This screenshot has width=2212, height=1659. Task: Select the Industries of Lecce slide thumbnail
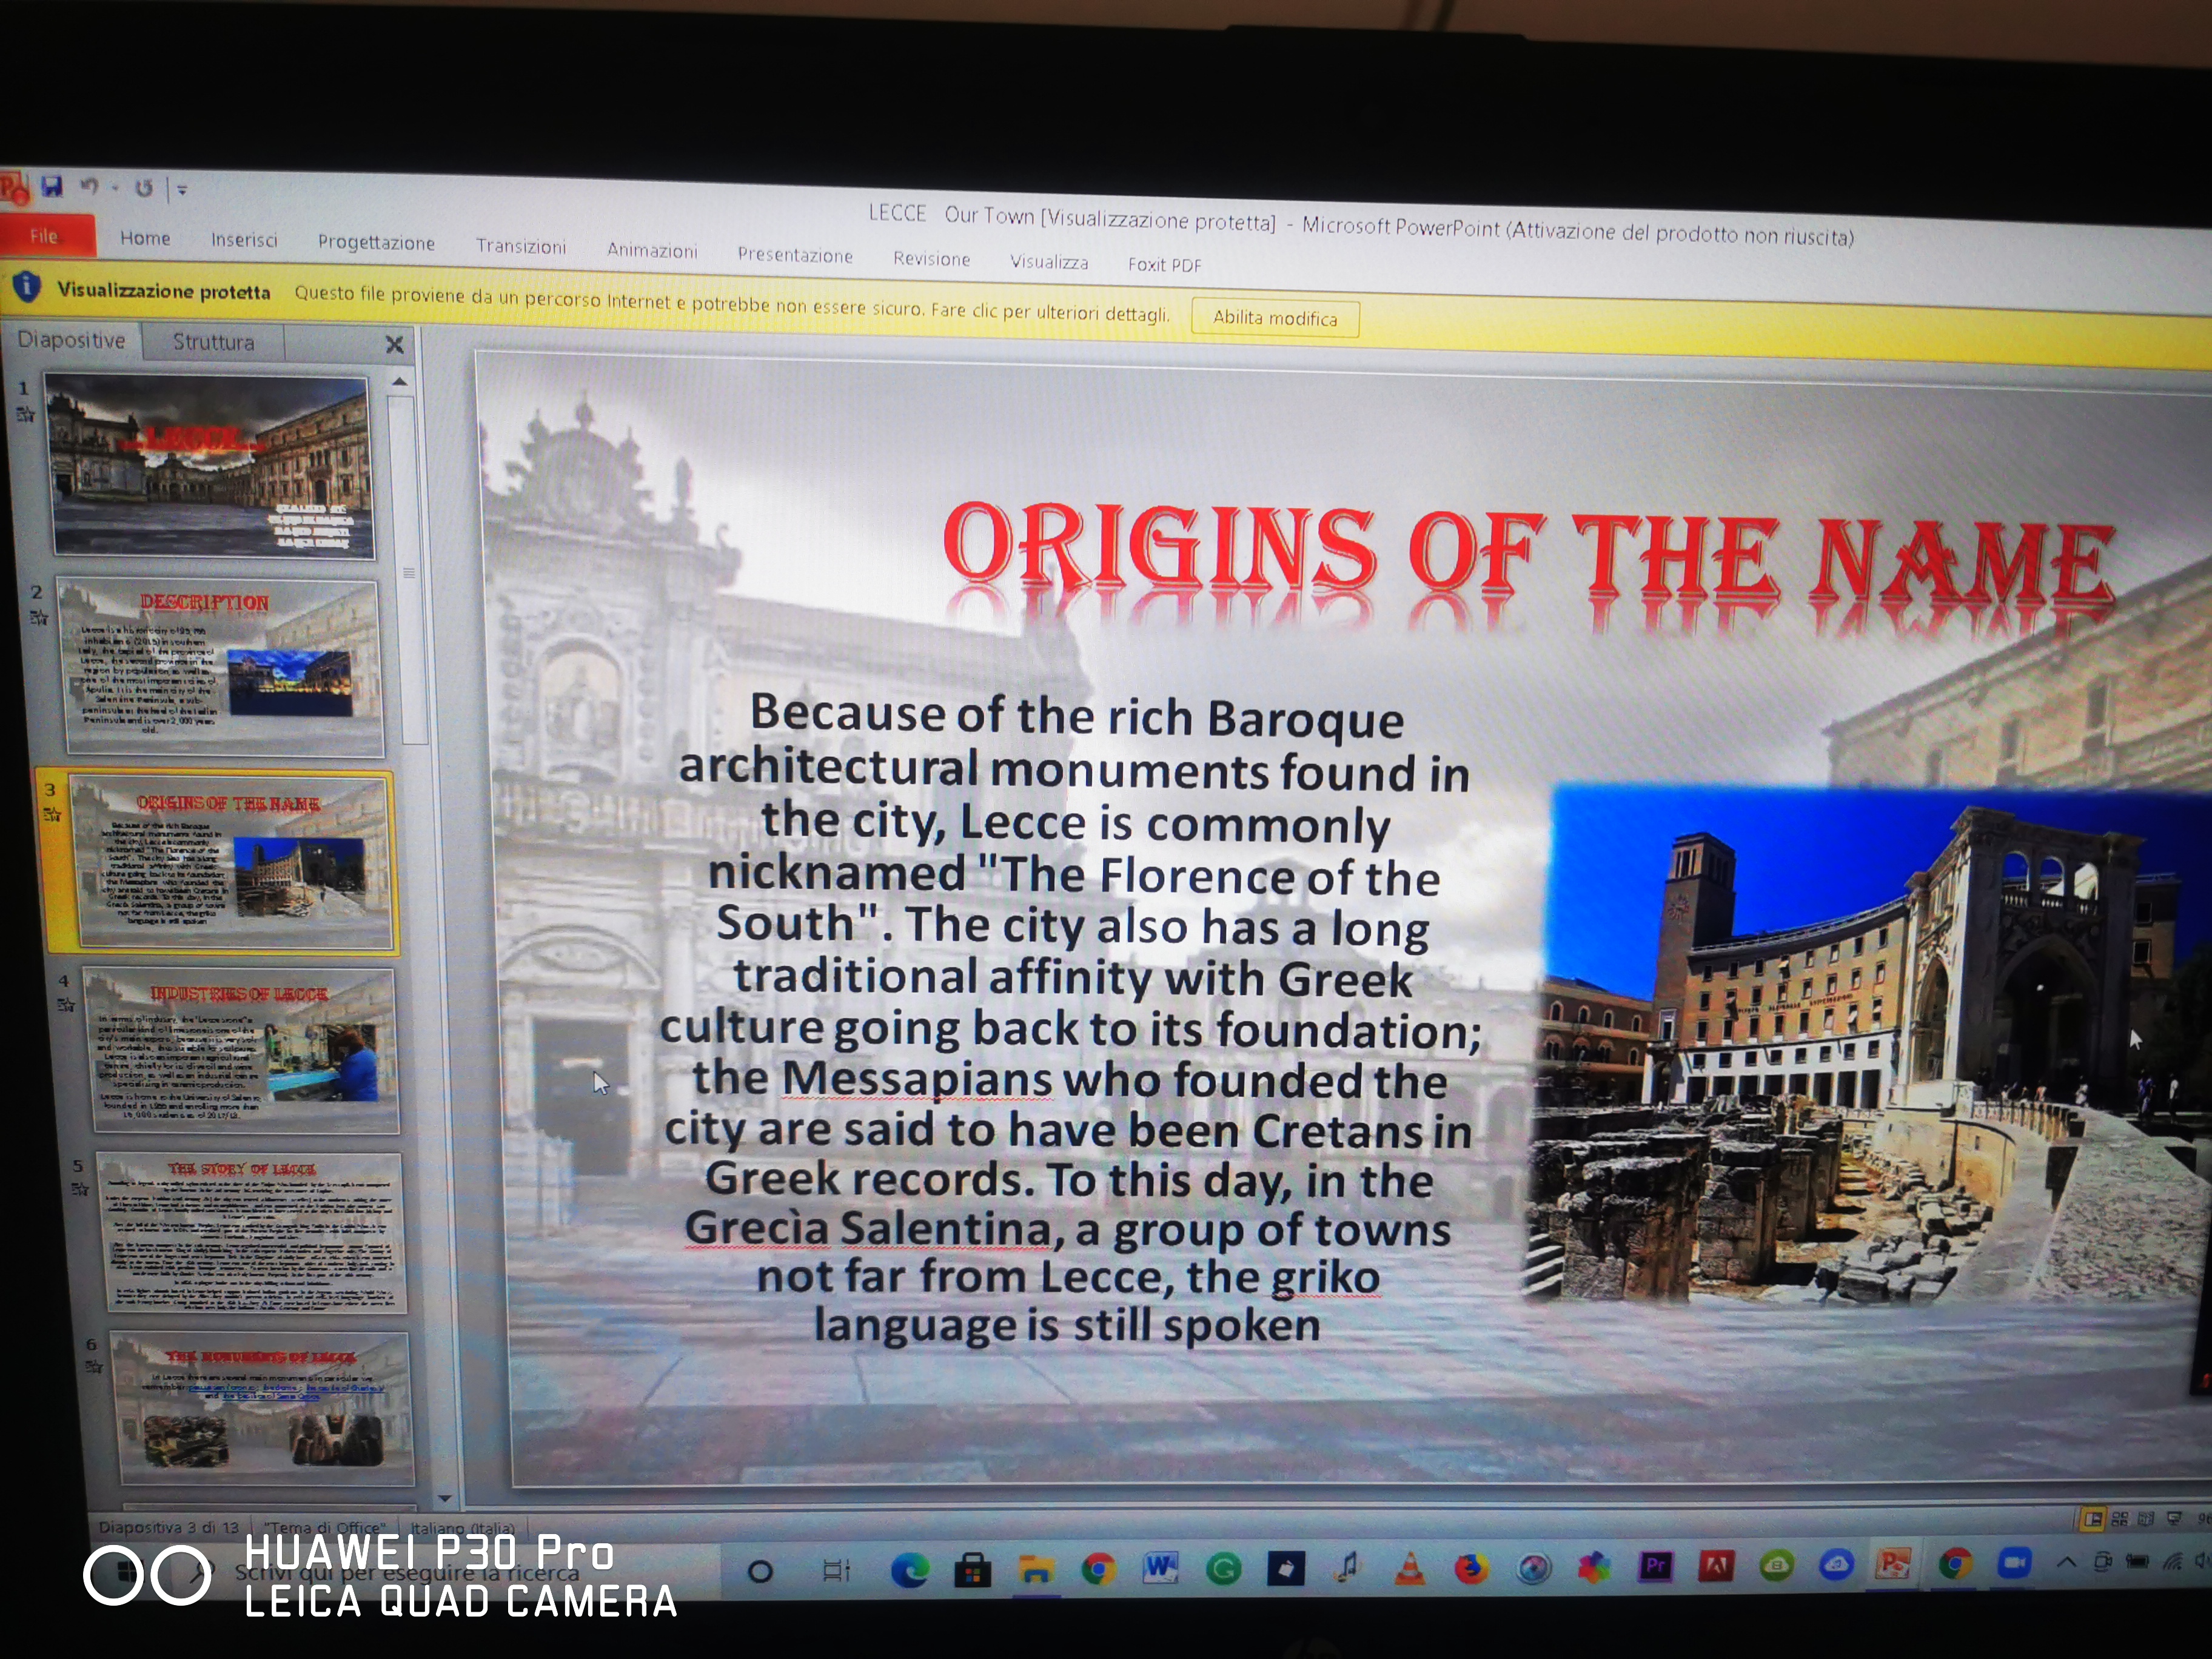tap(240, 1049)
